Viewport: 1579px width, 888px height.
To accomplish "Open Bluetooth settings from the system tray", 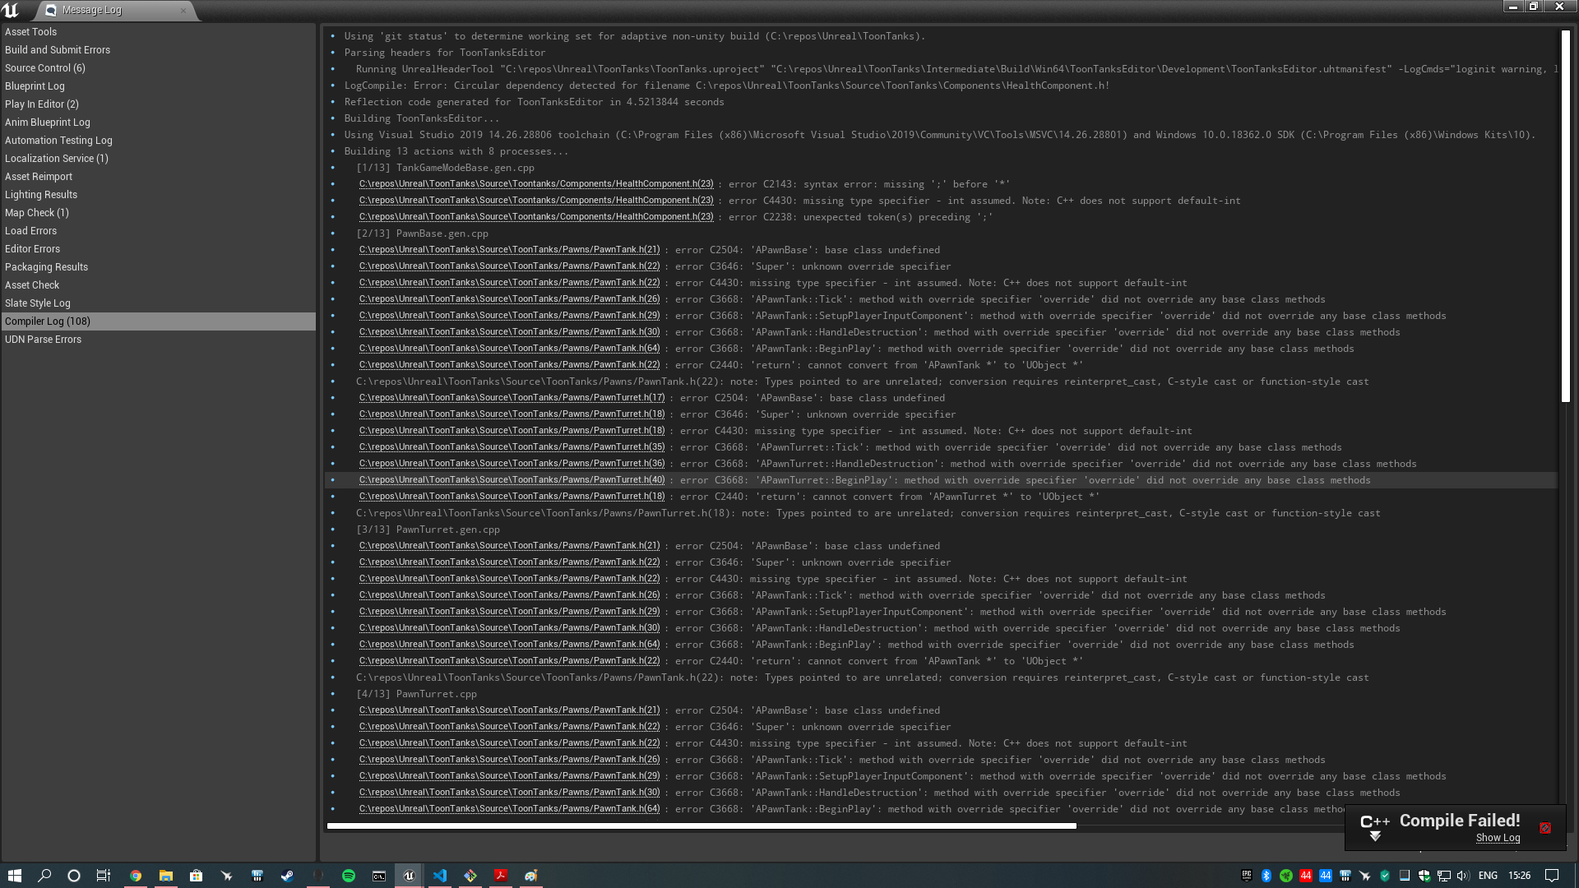I will click(1266, 876).
